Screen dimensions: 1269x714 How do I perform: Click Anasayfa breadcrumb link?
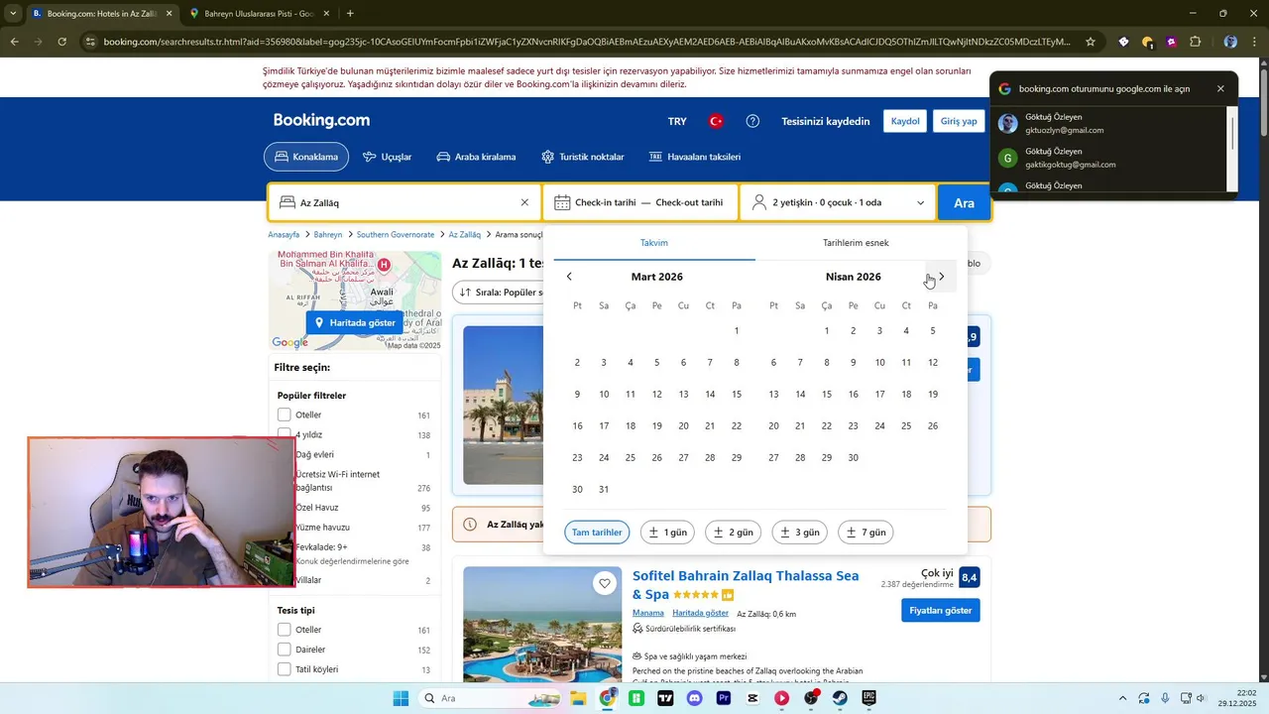(284, 235)
